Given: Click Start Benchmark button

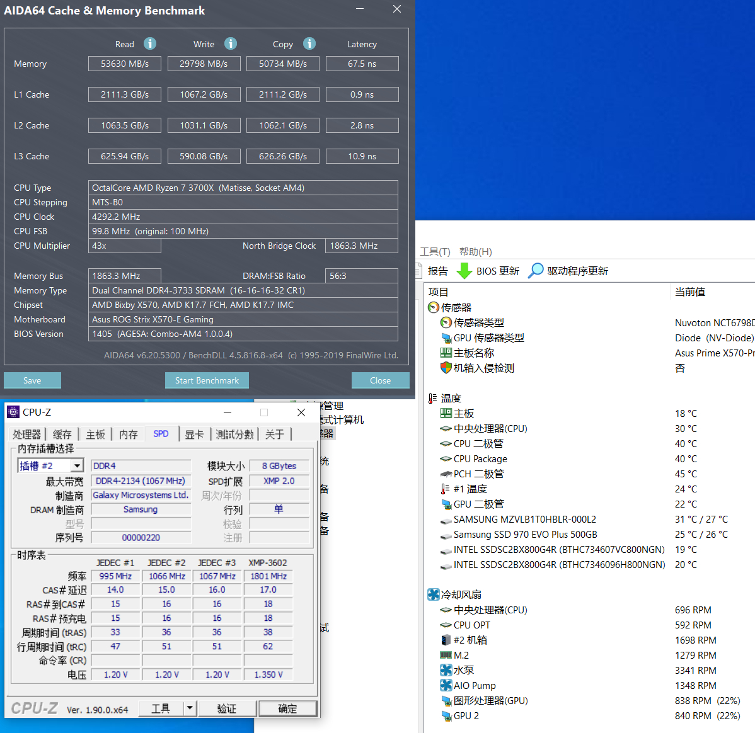Looking at the screenshot, I should (207, 380).
